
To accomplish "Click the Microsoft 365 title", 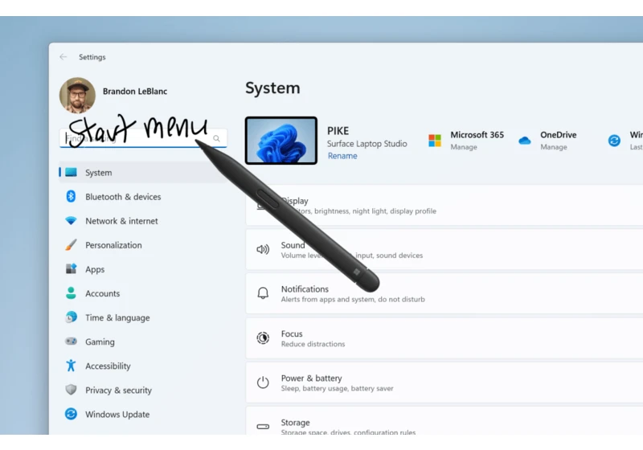I will coord(477,135).
